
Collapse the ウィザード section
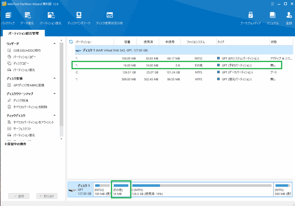point(54,44)
